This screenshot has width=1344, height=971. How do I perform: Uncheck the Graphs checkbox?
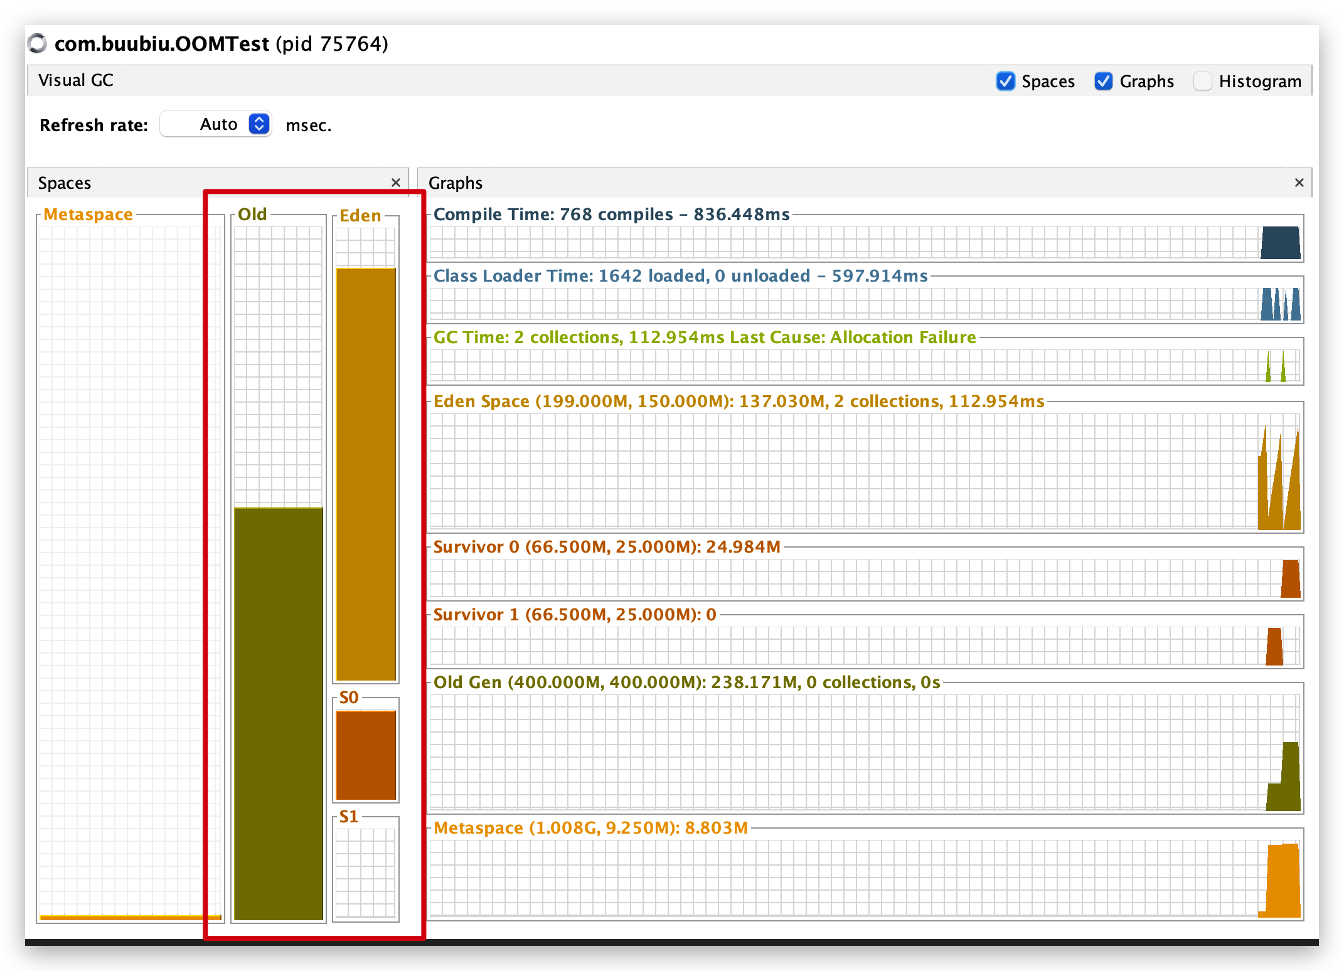click(x=1104, y=81)
